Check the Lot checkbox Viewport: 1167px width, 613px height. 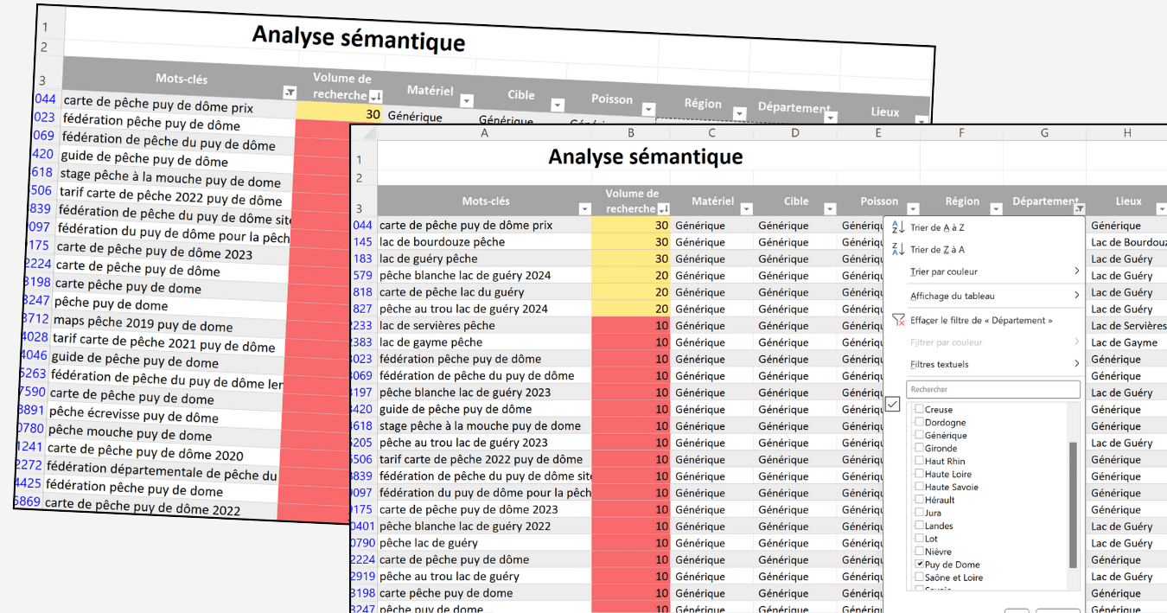(919, 538)
